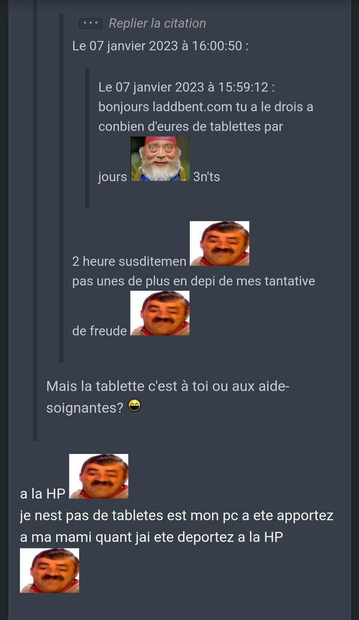Select the word "bonjours" in the nested quote
Screen dimensions: 359x620
click(124, 107)
